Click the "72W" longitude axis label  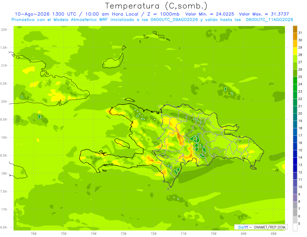pos(153,233)
